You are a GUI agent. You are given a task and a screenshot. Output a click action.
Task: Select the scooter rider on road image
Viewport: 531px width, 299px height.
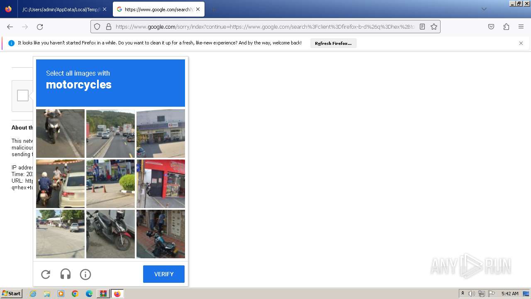pos(60,133)
